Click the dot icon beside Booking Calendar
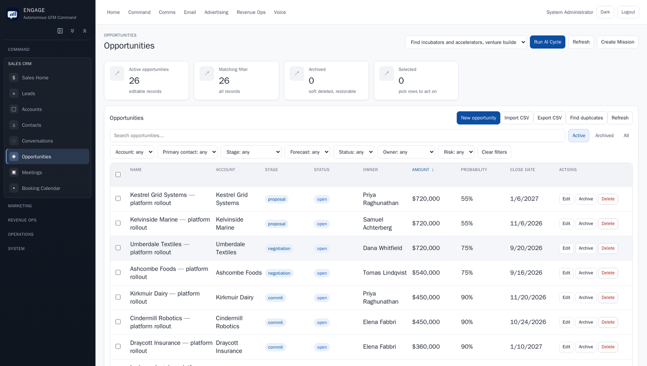Image resolution: width=647 pixels, height=366 pixels. pos(14,188)
